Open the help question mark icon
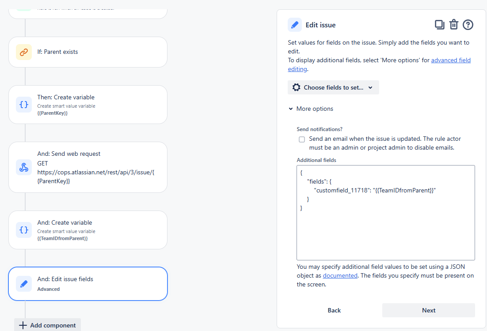Image resolution: width=487 pixels, height=331 pixels. 468,25
